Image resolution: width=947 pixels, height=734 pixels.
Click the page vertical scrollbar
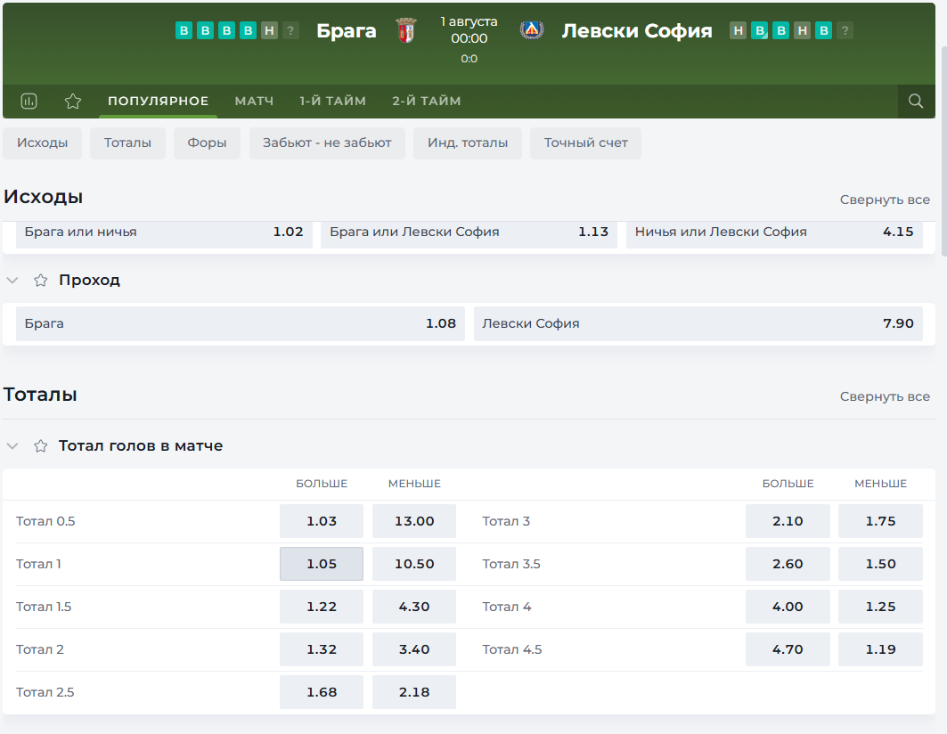coord(944,151)
